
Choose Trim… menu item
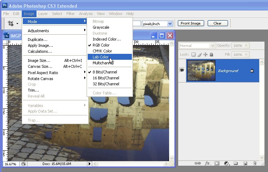pyautogui.click(x=55, y=90)
